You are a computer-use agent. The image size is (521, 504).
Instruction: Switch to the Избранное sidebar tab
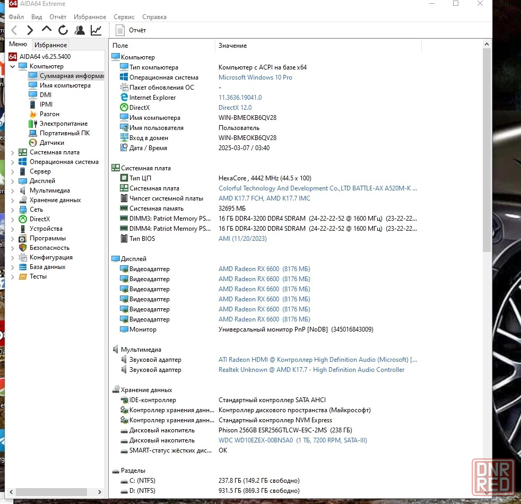click(50, 45)
